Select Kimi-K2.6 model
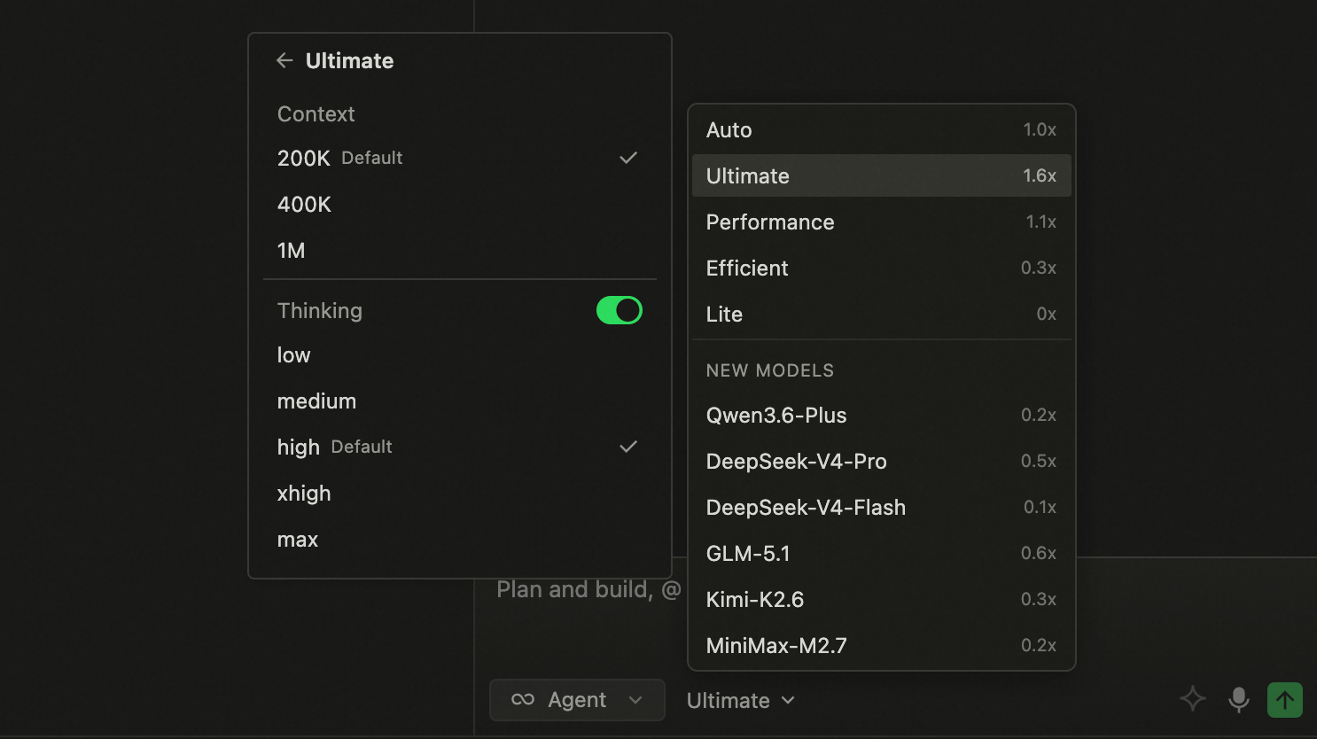Image resolution: width=1317 pixels, height=739 pixels. (882, 599)
